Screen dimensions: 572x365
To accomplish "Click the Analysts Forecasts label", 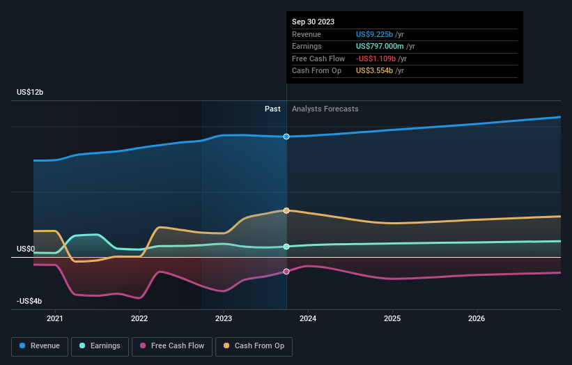I will pyautogui.click(x=325, y=109).
